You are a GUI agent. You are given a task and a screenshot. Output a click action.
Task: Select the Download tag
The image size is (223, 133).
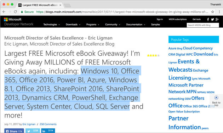[x=204, y=54]
